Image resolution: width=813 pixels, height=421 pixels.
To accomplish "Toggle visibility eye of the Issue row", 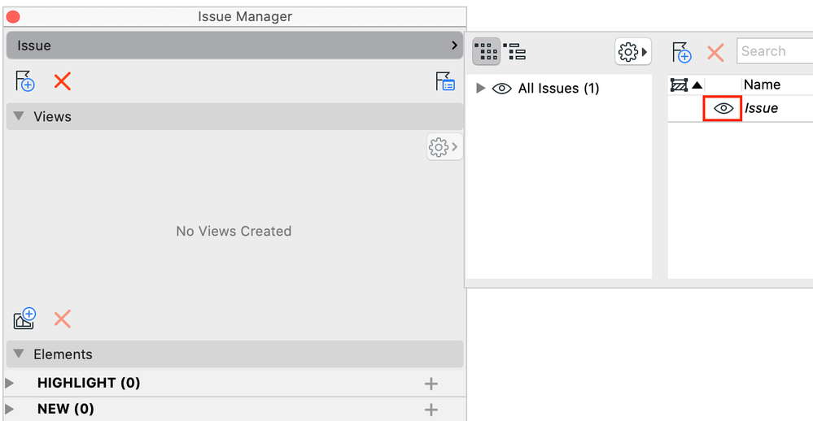I will pyautogui.click(x=723, y=108).
